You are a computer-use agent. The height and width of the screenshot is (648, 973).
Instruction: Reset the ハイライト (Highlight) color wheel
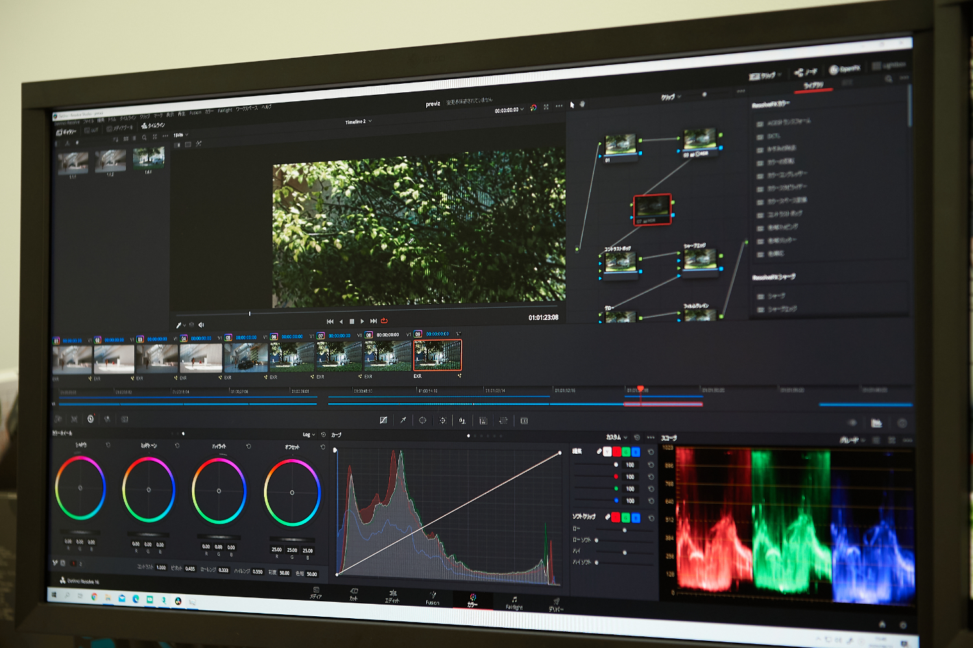tap(248, 446)
